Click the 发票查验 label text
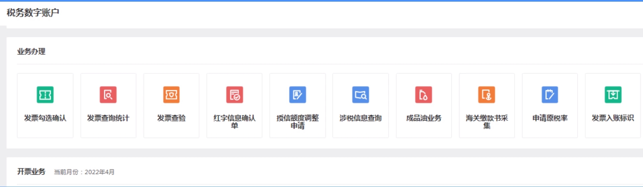The width and height of the screenshot is (643, 187). (x=171, y=118)
